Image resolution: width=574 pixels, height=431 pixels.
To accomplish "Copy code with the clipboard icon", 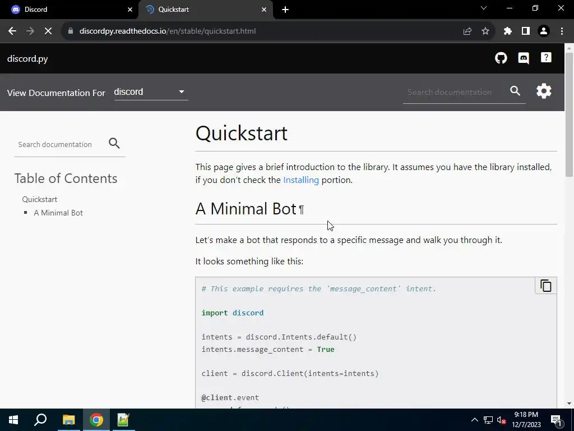I will (x=545, y=286).
